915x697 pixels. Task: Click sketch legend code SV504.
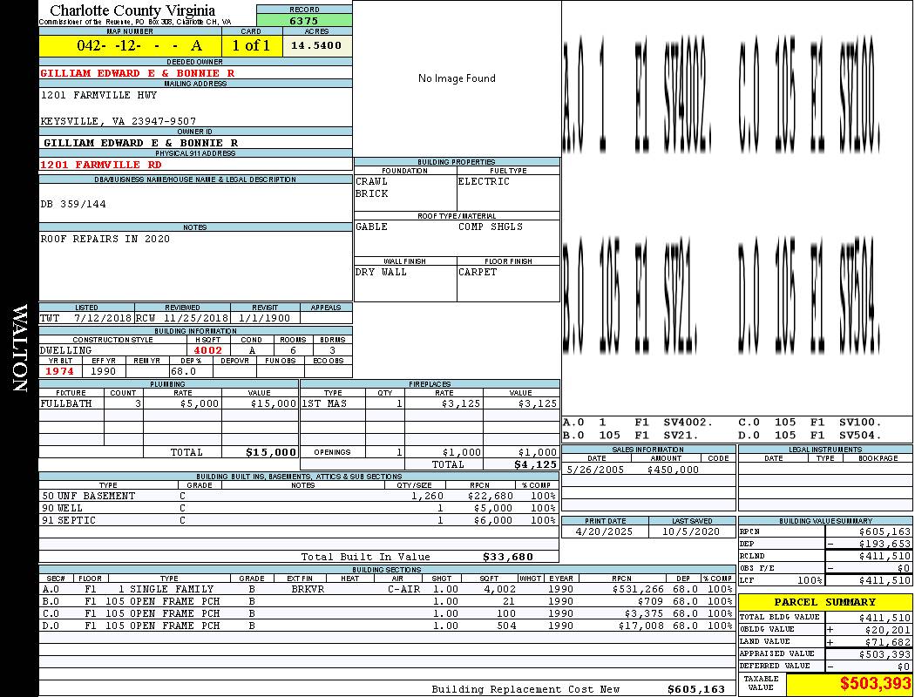(x=860, y=435)
